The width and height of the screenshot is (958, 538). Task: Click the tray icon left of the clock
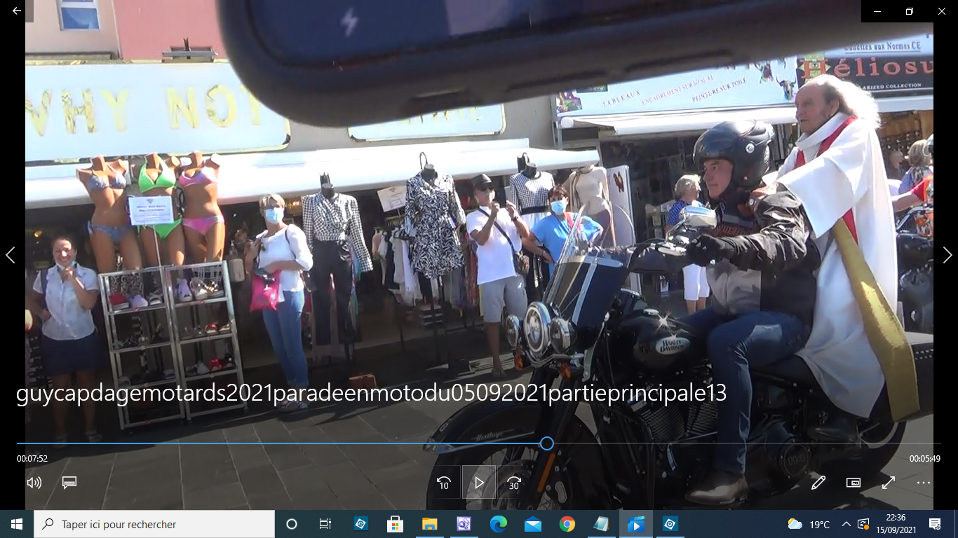pos(863,524)
